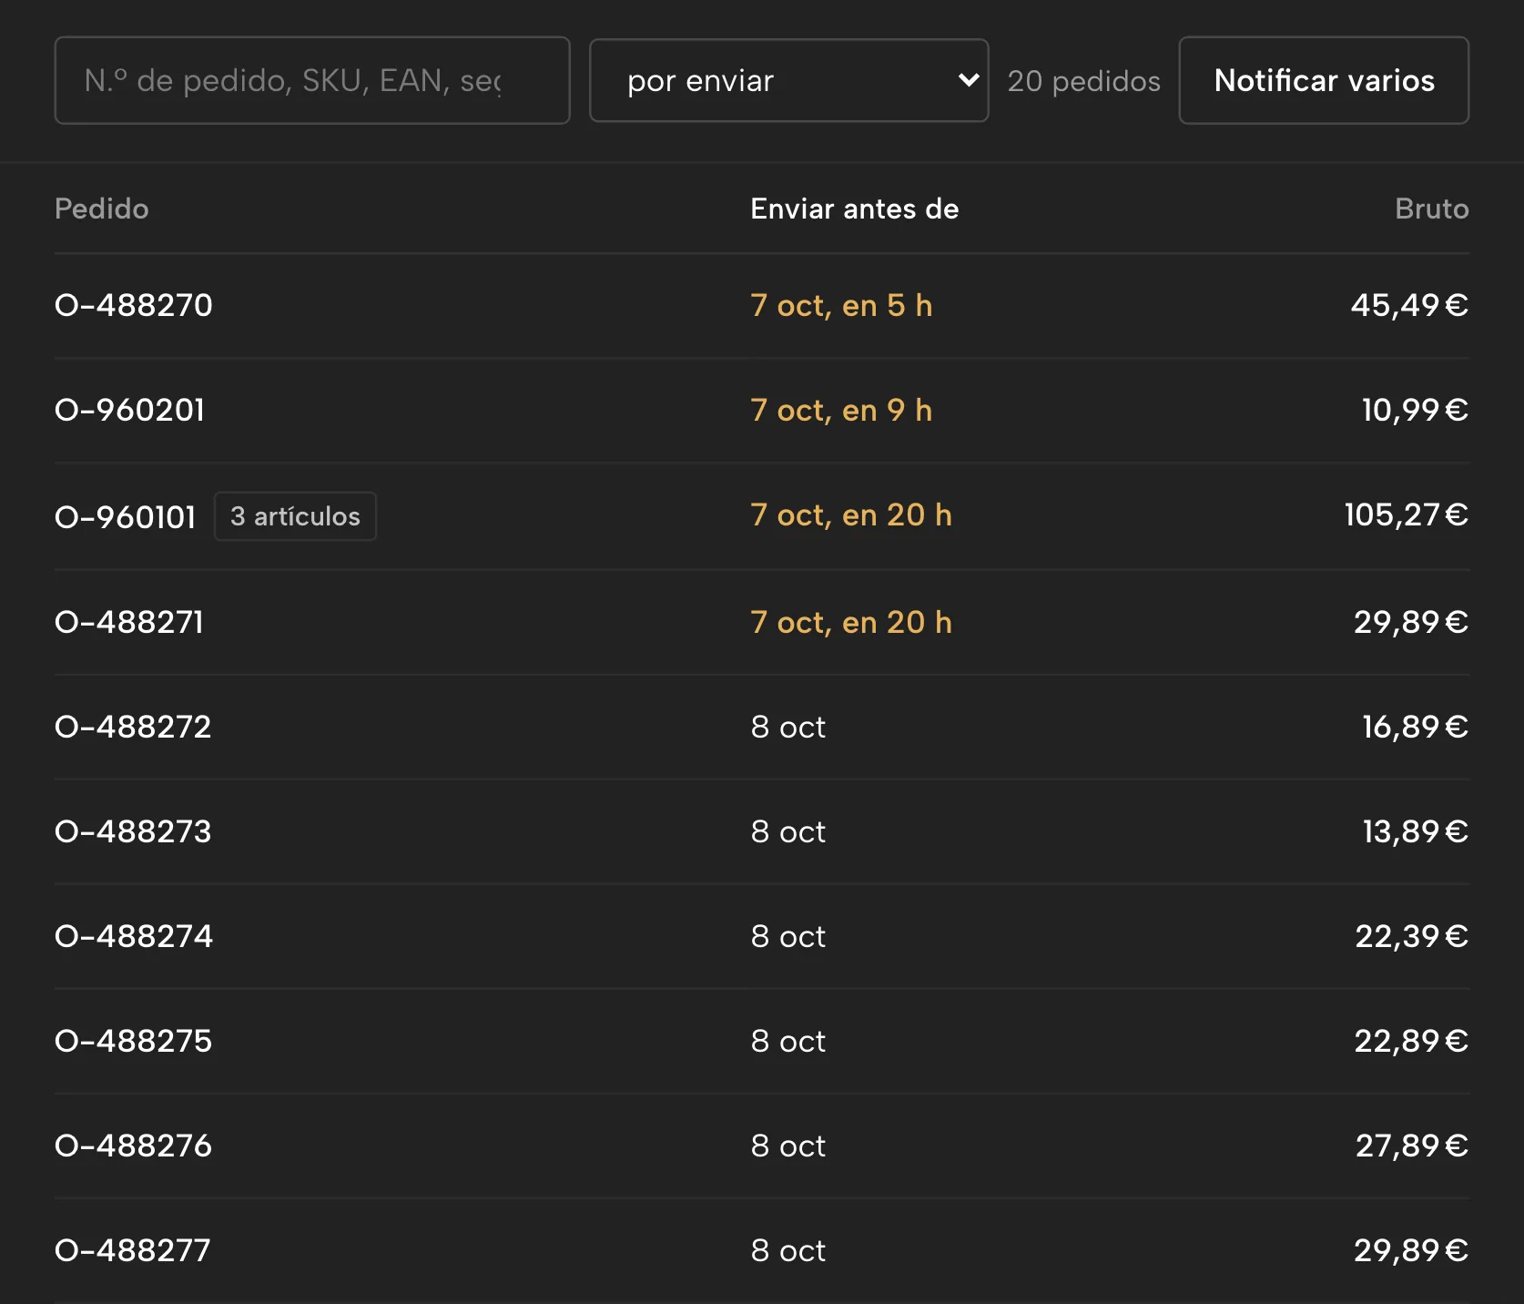Viewport: 1524px width, 1304px height.
Task: Open order O-488272
Action: [133, 727]
